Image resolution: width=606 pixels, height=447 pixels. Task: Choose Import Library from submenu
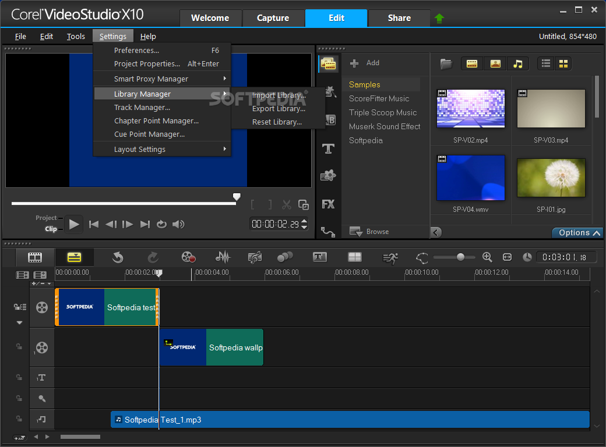(279, 95)
